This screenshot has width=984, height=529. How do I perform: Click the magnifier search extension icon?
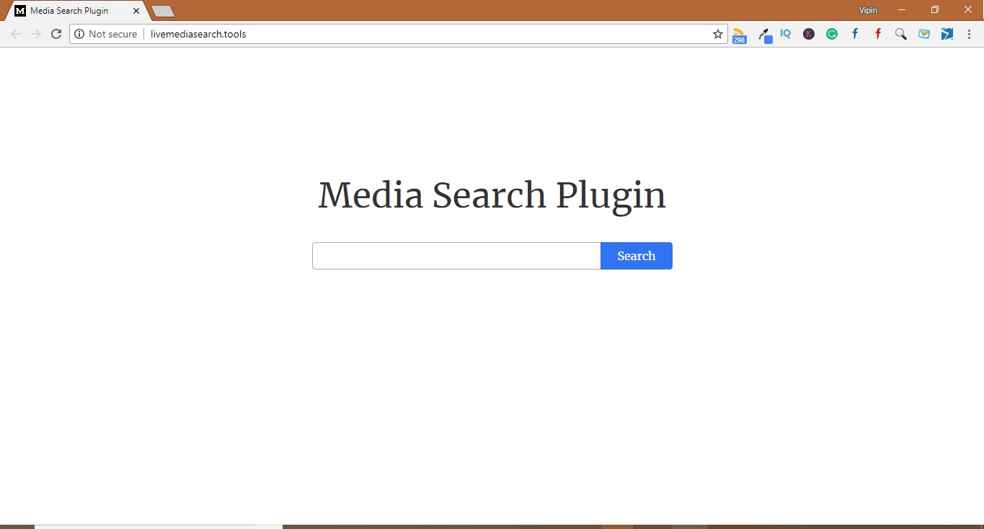900,34
